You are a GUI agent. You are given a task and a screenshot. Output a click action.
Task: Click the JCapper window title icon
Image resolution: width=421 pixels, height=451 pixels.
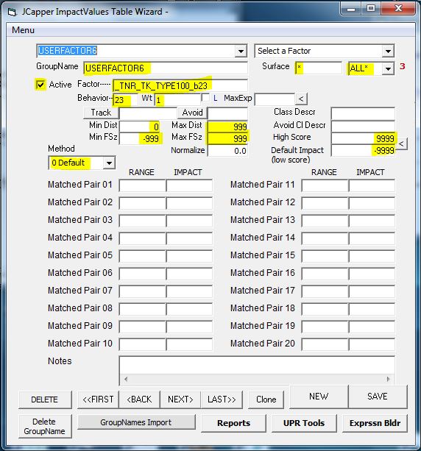click(12, 12)
